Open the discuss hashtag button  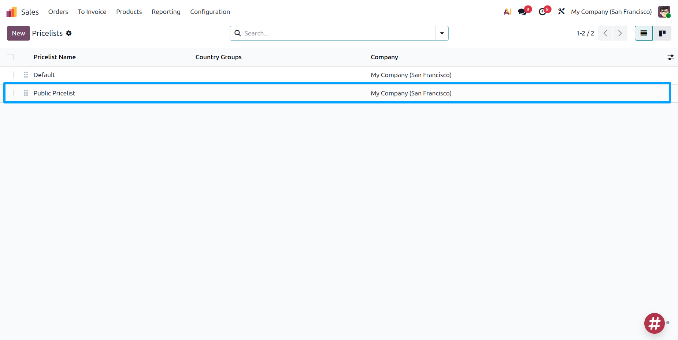[654, 323]
